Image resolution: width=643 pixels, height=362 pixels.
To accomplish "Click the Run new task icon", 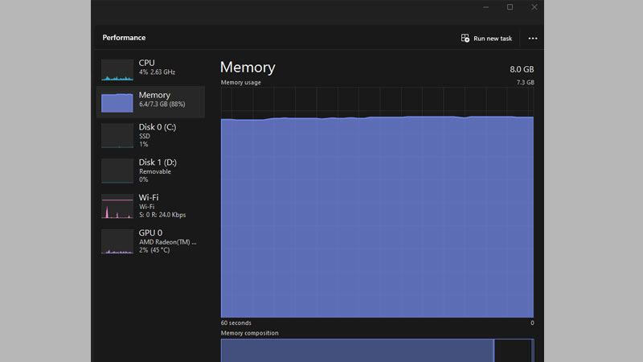I will click(x=465, y=38).
